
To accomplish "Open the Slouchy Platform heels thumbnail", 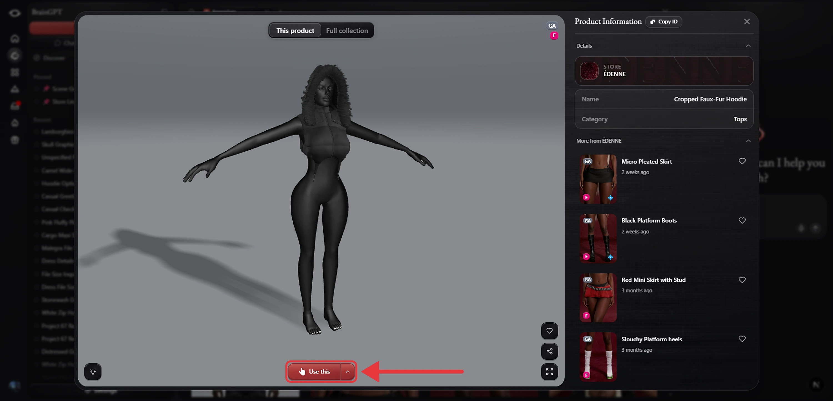I will pos(598,357).
